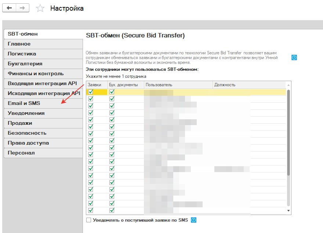Open Права доступа tab
The image size is (323, 233).
[43, 143]
